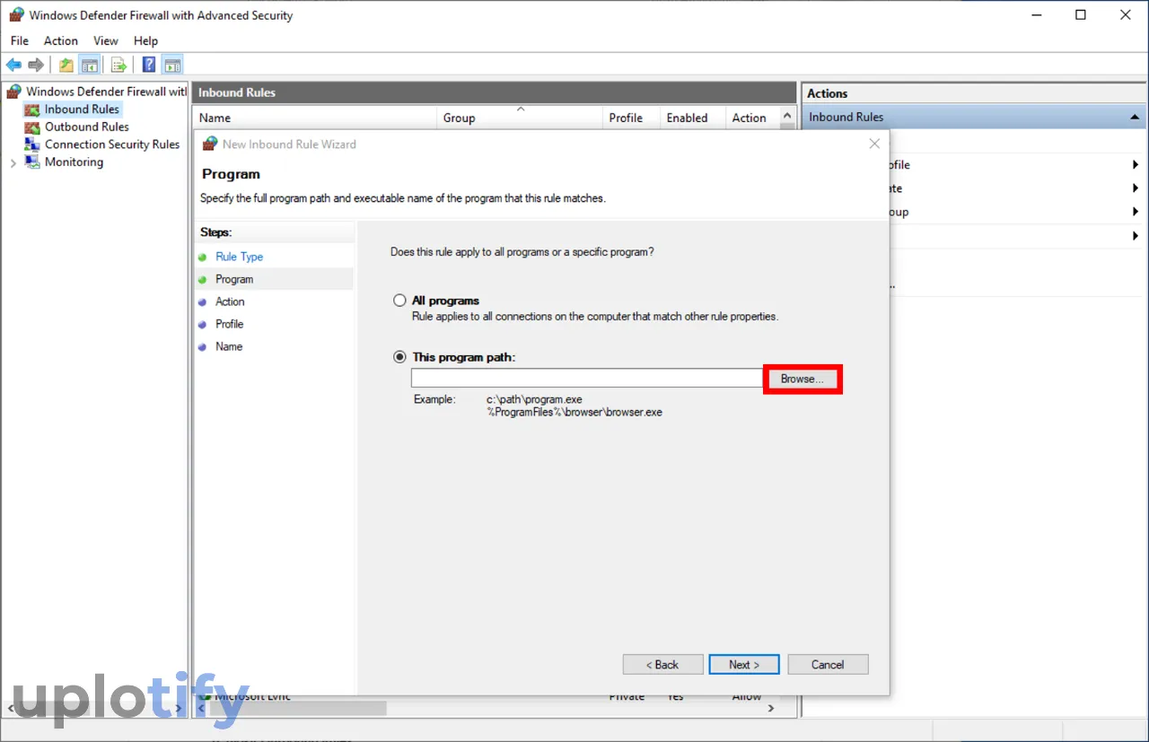Close the New Inbound Rule Wizard dialog

(x=875, y=144)
